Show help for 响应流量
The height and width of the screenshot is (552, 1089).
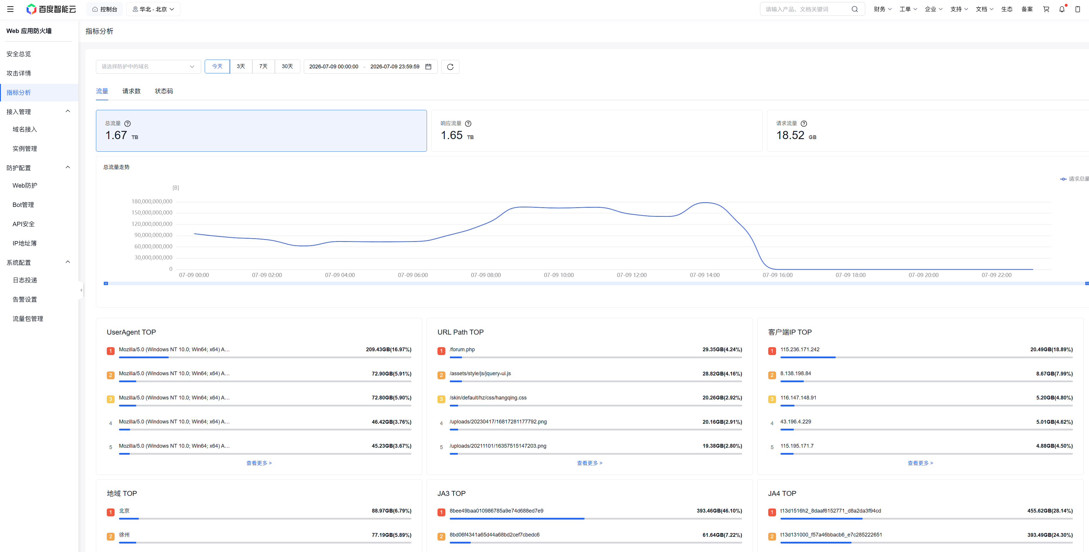coord(468,123)
